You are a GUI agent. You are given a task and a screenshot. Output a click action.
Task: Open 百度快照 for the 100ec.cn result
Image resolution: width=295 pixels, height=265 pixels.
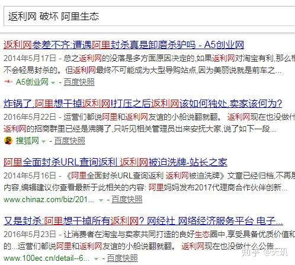[122, 258]
